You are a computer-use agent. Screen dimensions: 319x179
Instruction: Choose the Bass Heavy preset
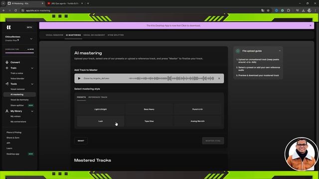click(149, 109)
